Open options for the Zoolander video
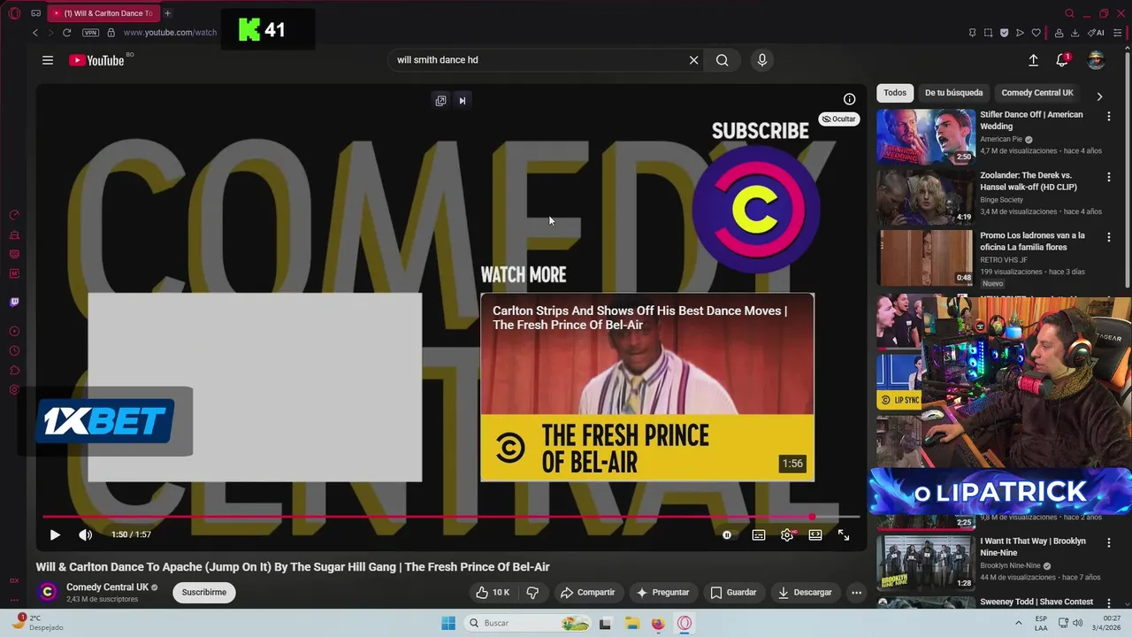 pyautogui.click(x=1108, y=177)
